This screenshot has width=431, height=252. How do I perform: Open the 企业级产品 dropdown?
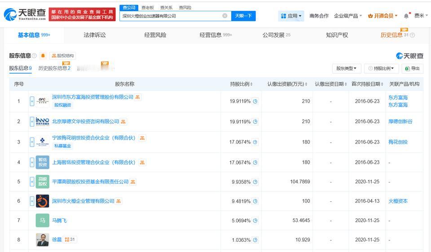click(x=347, y=16)
